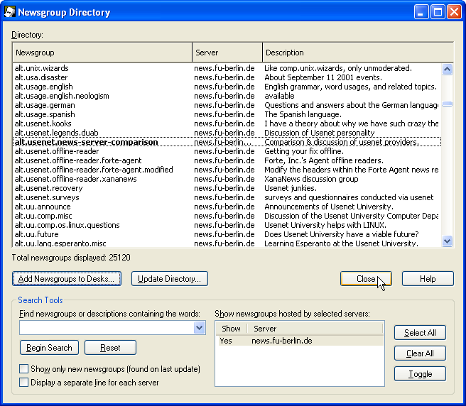466x406 pixels.
Task: Click Select All servers button
Action: click(x=420, y=333)
